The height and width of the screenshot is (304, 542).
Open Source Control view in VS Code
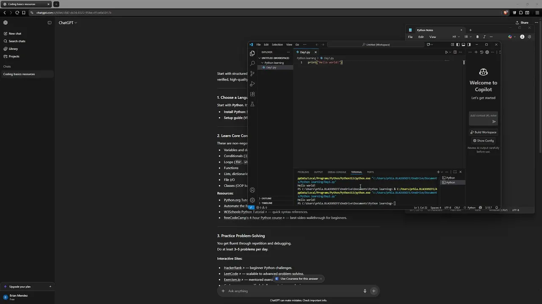coord(252,73)
